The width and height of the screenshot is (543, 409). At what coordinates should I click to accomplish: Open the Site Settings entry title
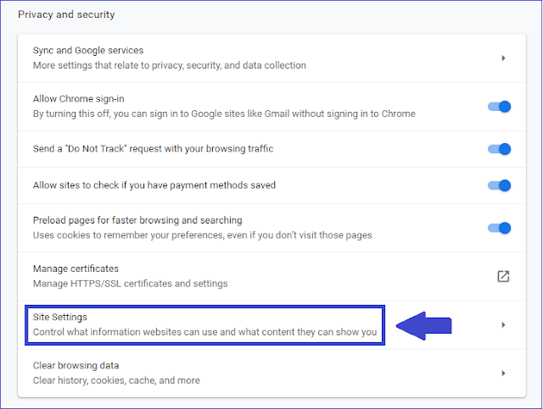coord(60,317)
